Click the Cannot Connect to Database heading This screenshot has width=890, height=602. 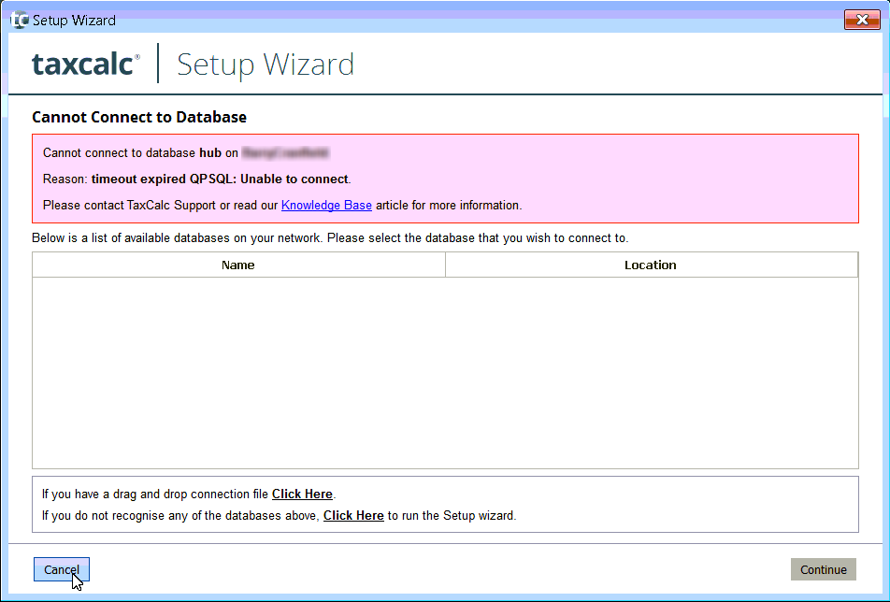138,117
